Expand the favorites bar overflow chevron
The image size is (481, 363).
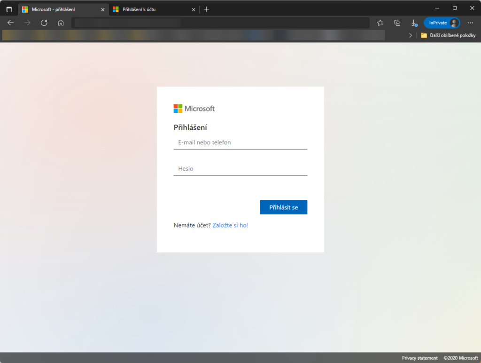point(411,35)
